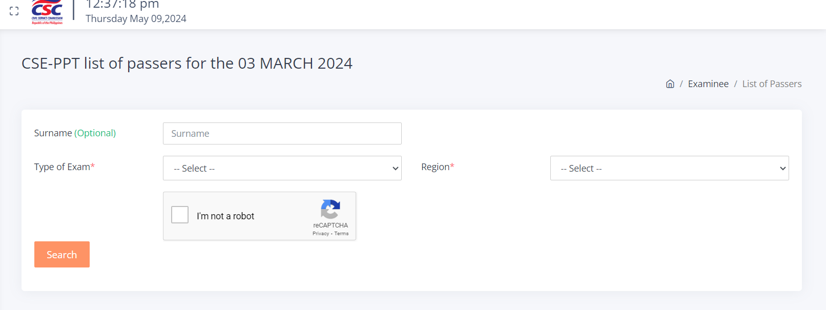Select the List of Passers breadcrumb
Image resolution: width=826 pixels, height=310 pixels.
tap(772, 84)
